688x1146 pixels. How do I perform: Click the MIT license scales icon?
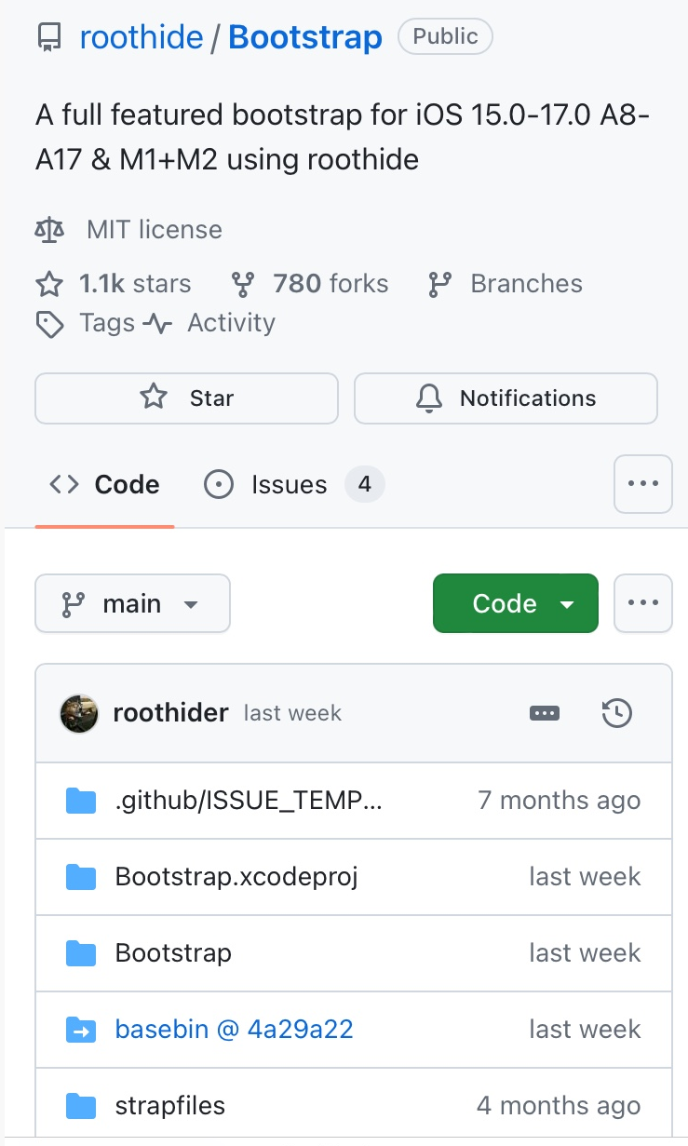tap(49, 230)
